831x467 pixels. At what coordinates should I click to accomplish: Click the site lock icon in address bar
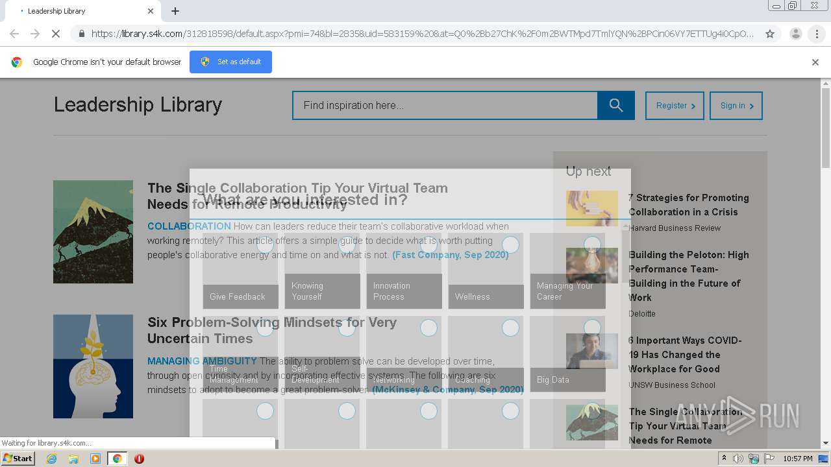point(81,34)
